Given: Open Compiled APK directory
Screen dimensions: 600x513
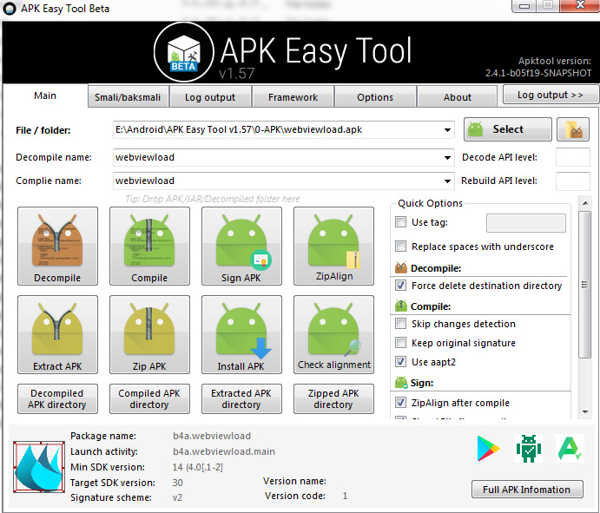Looking at the screenshot, I should click(x=149, y=399).
